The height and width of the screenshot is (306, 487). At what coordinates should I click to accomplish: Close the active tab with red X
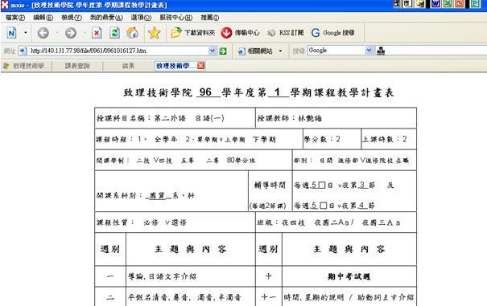(201, 66)
